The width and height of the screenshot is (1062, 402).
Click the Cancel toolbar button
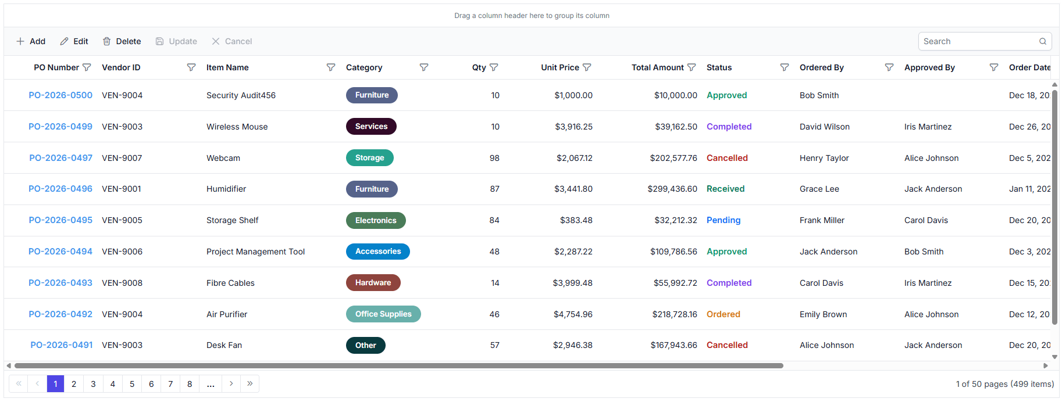coord(231,41)
